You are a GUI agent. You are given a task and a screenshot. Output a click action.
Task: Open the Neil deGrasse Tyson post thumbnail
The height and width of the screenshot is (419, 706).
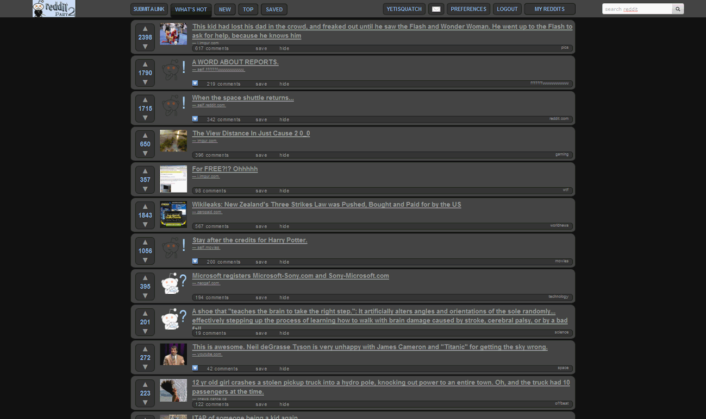[173, 354]
